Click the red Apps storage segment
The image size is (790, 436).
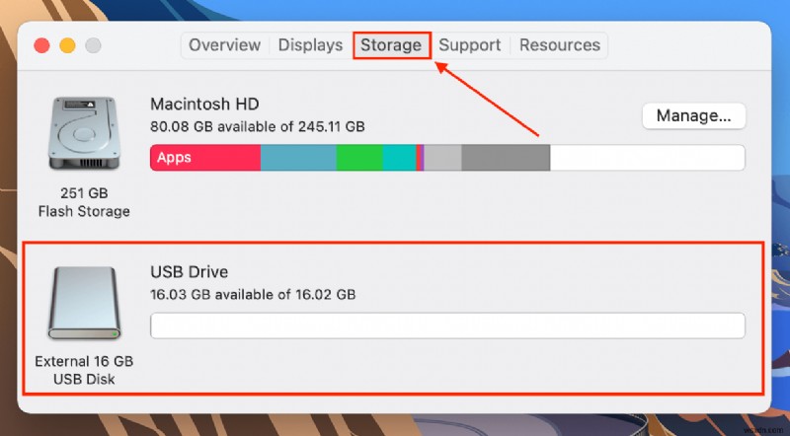pyautogui.click(x=204, y=158)
